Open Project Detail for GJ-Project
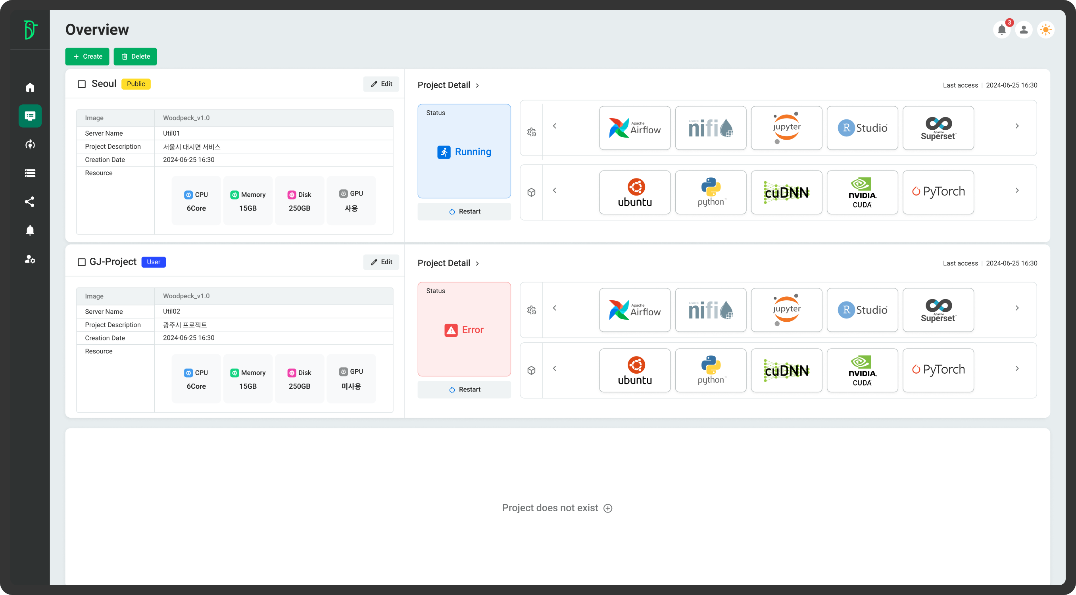This screenshot has height=595, width=1076. (448, 263)
